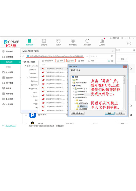Collapse the Documents folder in the tree

(26, 66)
